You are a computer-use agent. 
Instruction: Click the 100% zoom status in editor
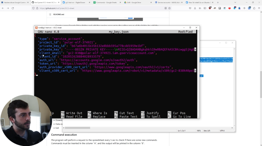click(x=199, y=131)
